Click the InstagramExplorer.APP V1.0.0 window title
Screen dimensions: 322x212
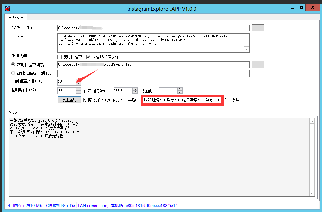pyautogui.click(x=162, y=9)
